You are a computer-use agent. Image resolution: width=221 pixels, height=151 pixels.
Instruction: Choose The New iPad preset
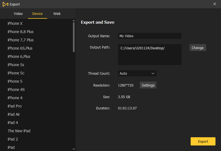pyautogui.click(x=19, y=131)
